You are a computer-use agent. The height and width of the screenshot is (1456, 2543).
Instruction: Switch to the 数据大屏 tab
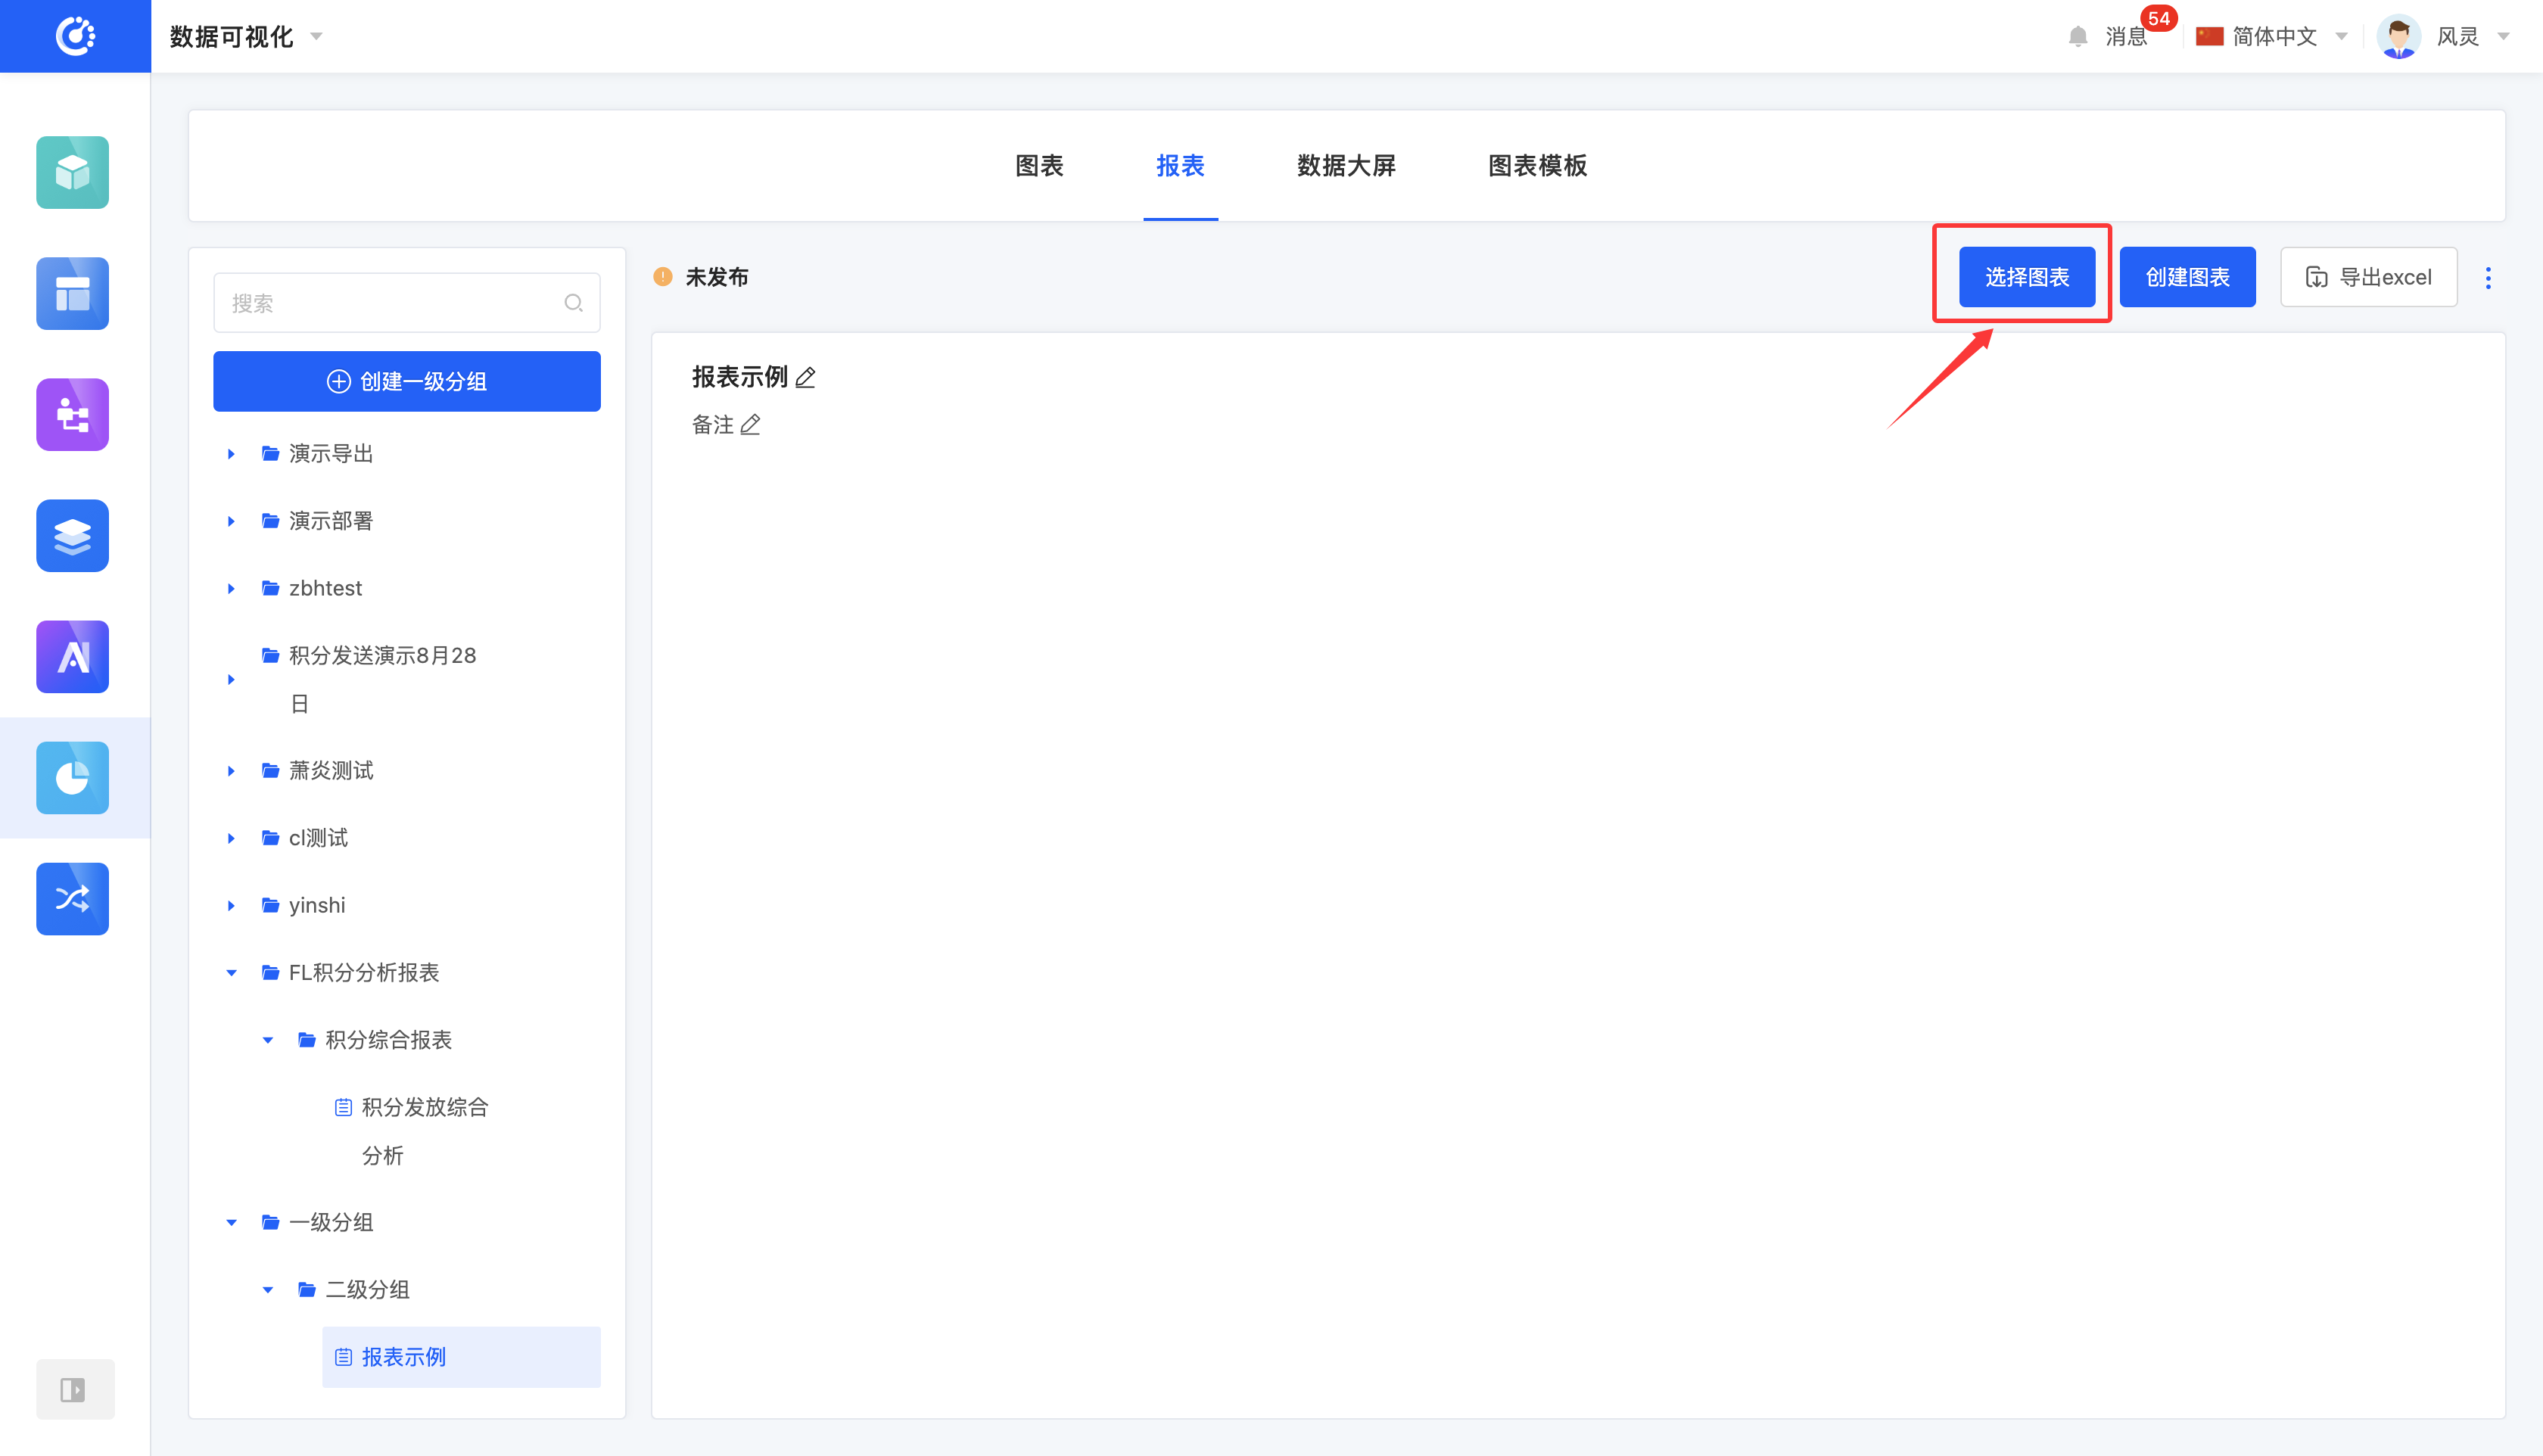tap(1346, 166)
